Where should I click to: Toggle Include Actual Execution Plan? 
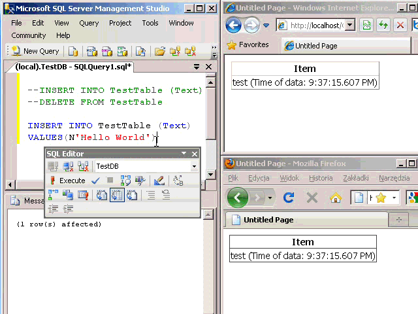tap(53, 195)
